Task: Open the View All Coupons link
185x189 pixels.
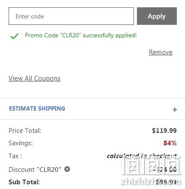Action: (34, 78)
